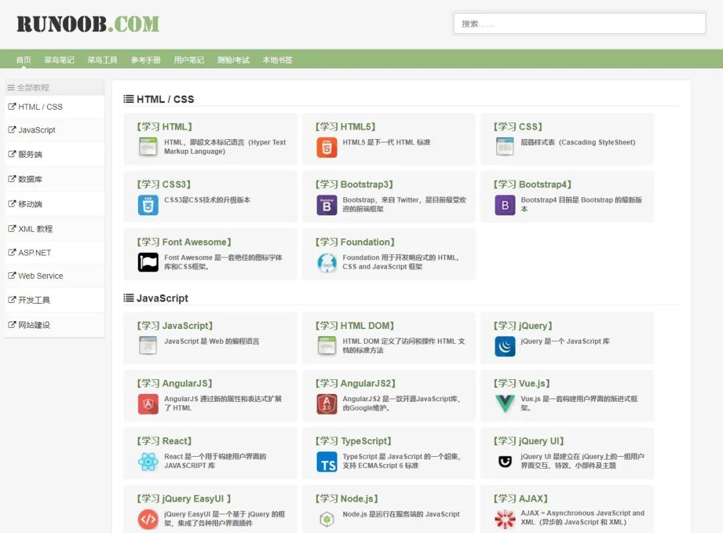
Task: Open the 用户笔记 navigation item
Action: [x=189, y=60]
